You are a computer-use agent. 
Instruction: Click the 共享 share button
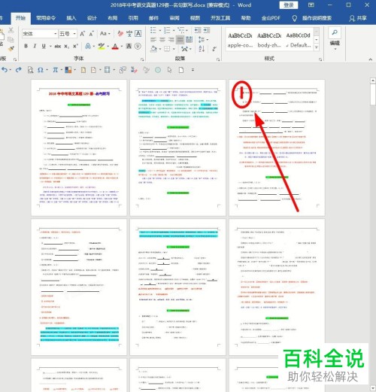358,18
